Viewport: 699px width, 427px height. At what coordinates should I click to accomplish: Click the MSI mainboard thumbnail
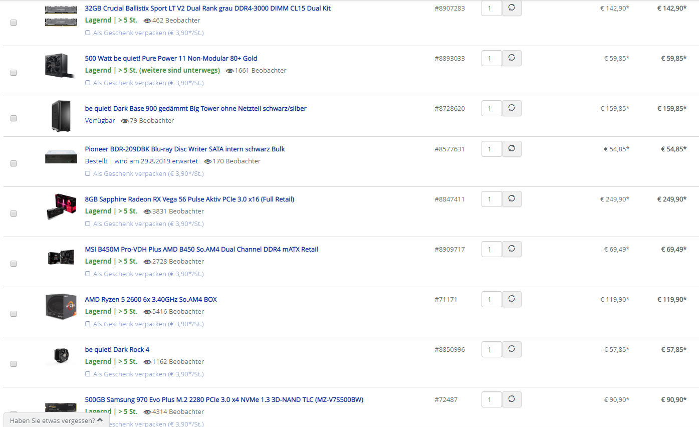pos(61,257)
